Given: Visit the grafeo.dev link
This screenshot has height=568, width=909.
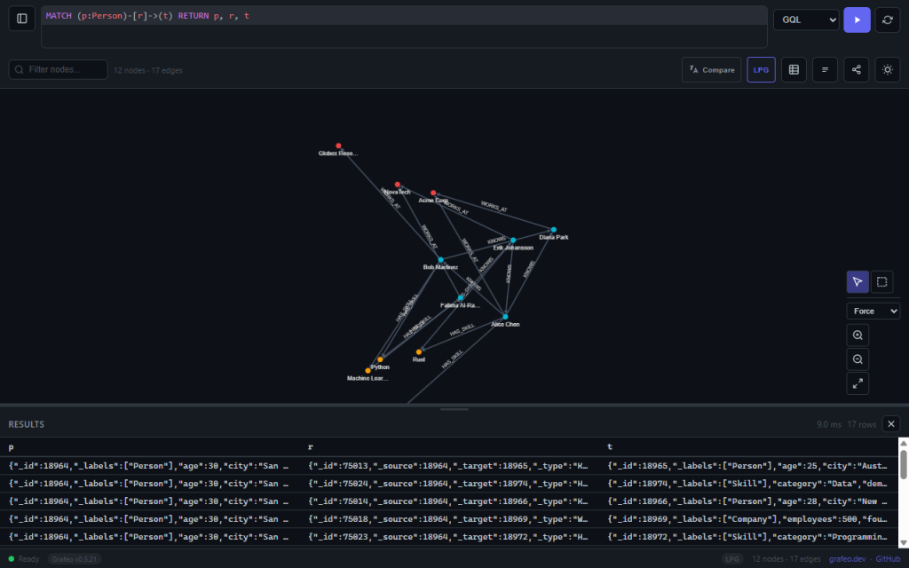Looking at the screenshot, I should 847,558.
